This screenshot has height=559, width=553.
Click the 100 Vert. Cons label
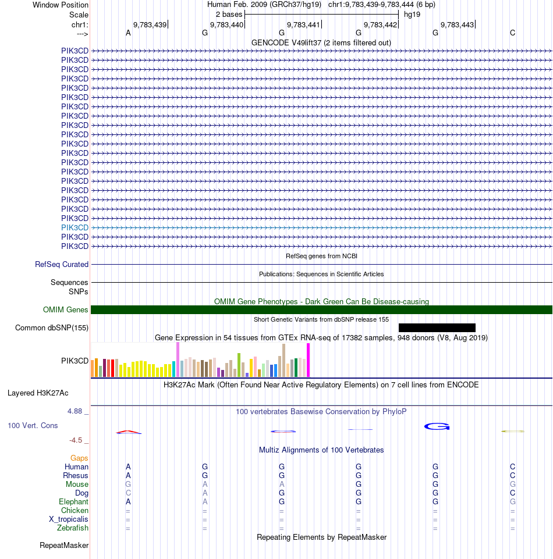point(33,426)
